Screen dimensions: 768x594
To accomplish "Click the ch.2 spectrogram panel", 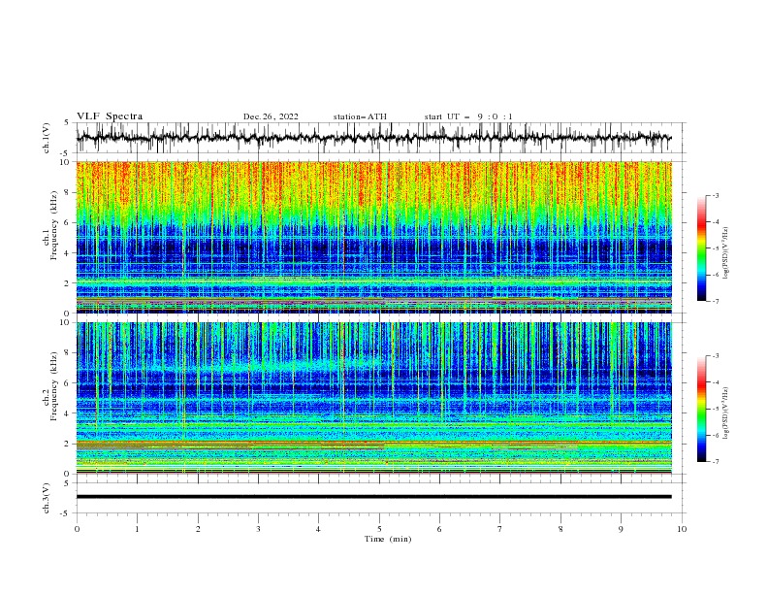I will pyautogui.click(x=373, y=398).
